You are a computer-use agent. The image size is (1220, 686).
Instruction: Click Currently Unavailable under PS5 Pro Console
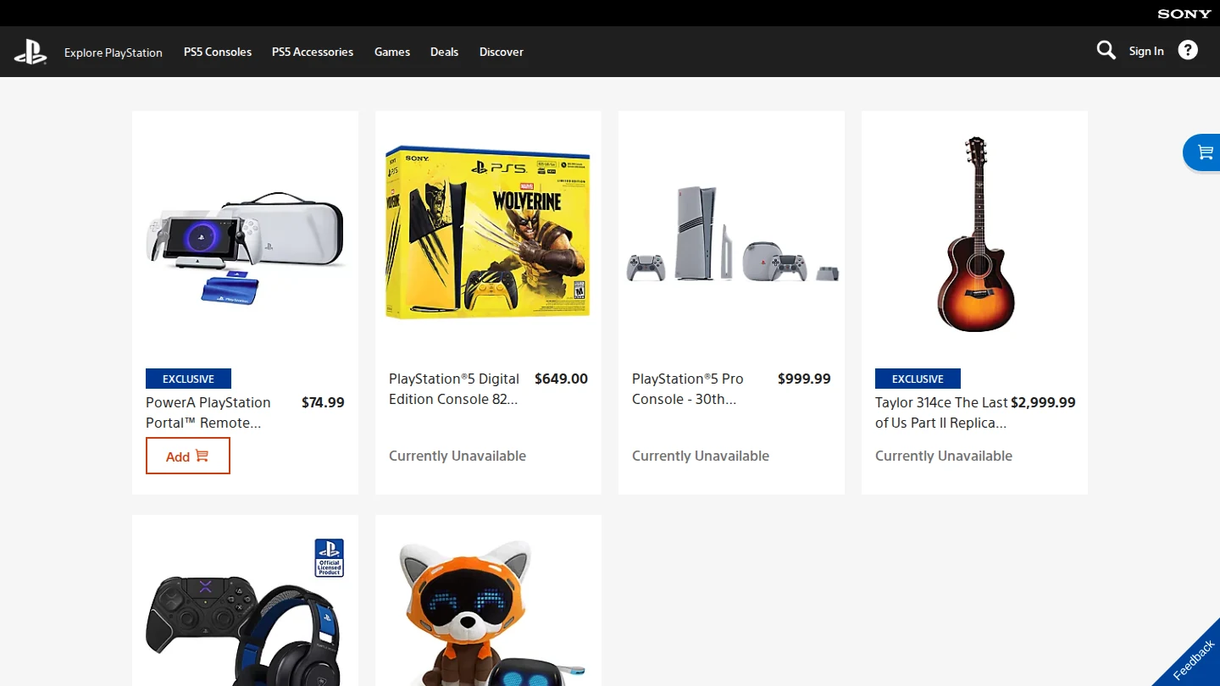pos(701,456)
